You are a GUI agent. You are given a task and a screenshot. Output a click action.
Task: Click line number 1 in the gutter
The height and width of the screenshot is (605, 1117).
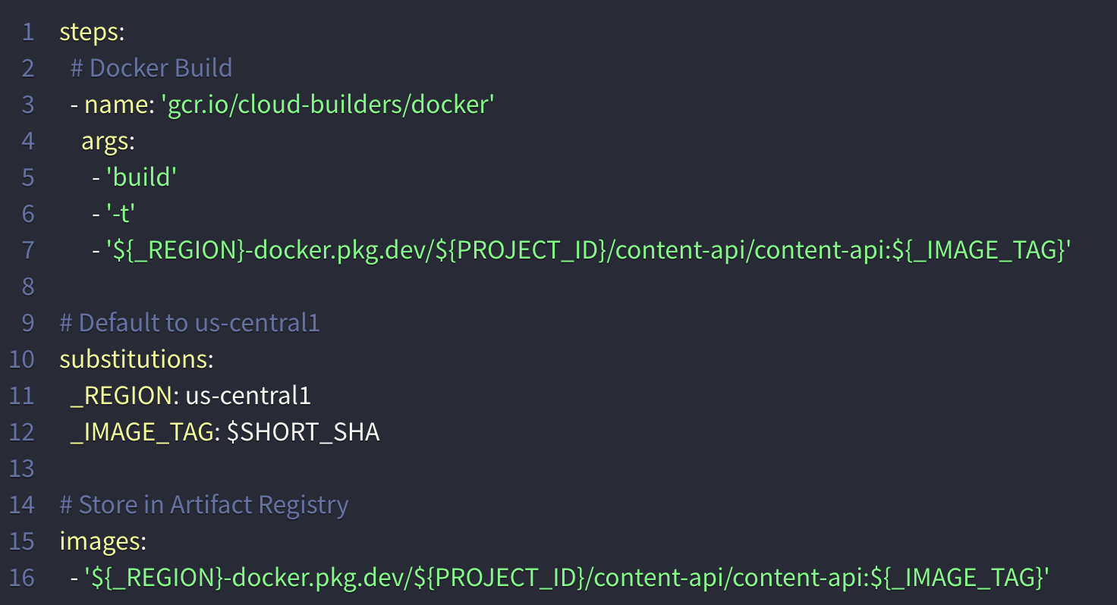(x=28, y=32)
